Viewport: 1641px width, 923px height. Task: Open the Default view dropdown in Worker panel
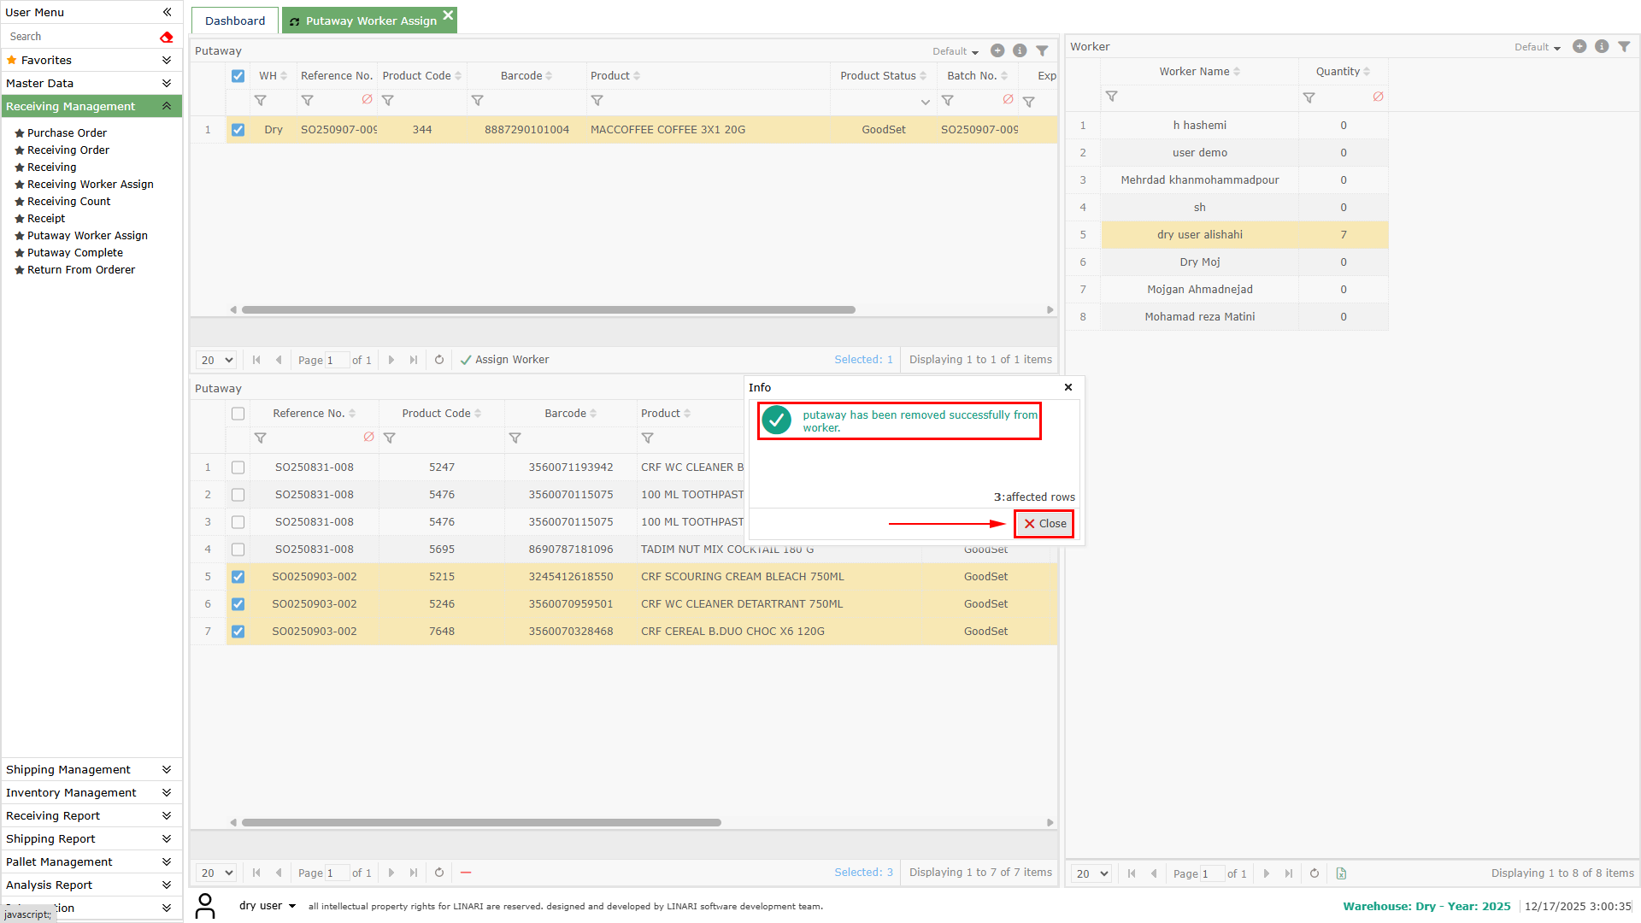pyautogui.click(x=1537, y=47)
